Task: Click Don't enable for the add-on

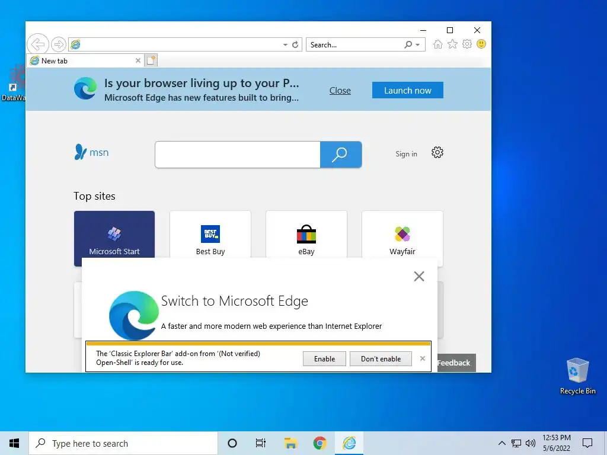Action: click(x=381, y=358)
